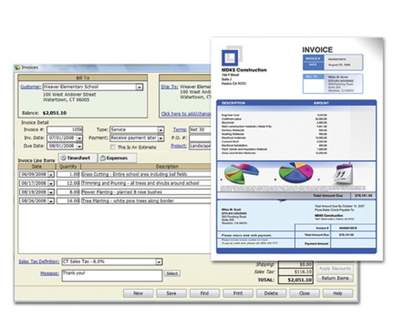Image resolution: width=394 pixels, height=328 pixels.
Task: Click the Quantity column header
Action: click(68, 166)
